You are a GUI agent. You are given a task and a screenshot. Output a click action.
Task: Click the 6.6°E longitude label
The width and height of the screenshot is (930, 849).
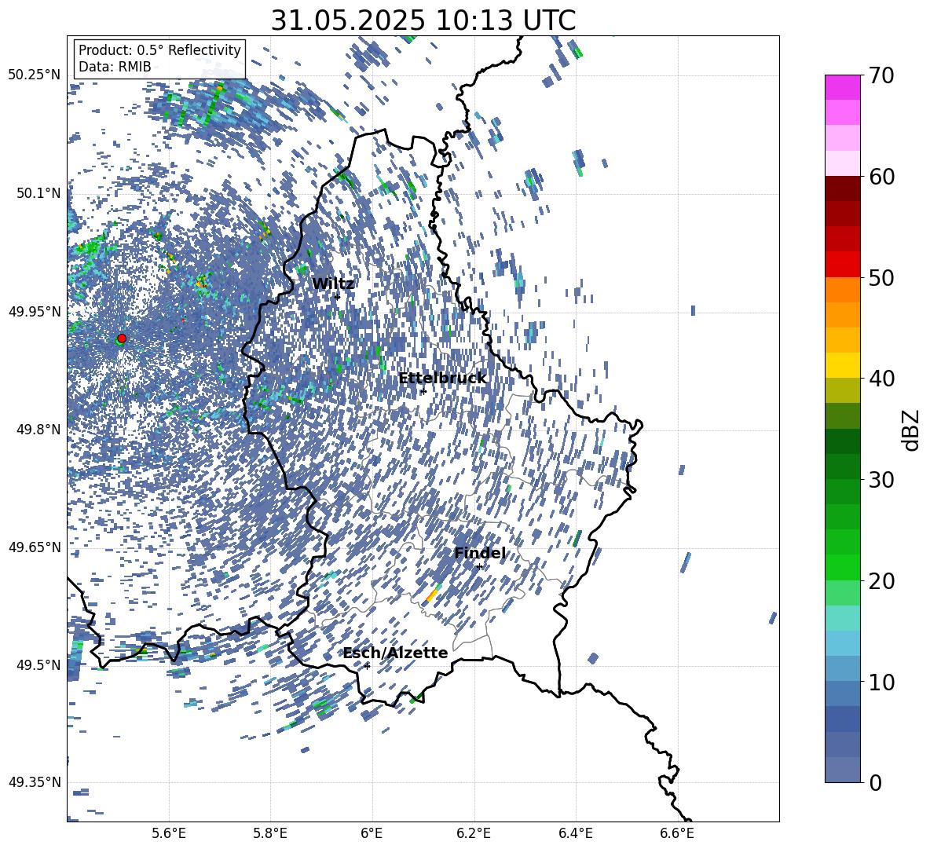point(677,833)
